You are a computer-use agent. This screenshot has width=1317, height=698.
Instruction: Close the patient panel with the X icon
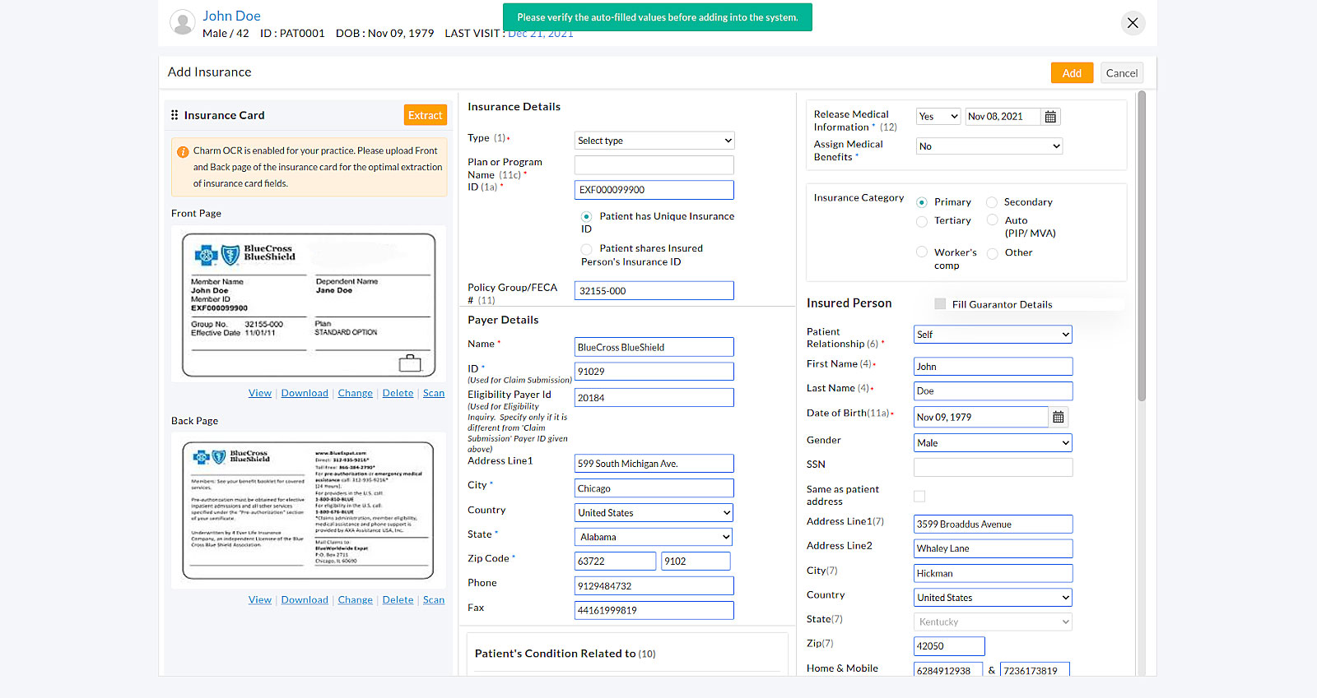1133,23
